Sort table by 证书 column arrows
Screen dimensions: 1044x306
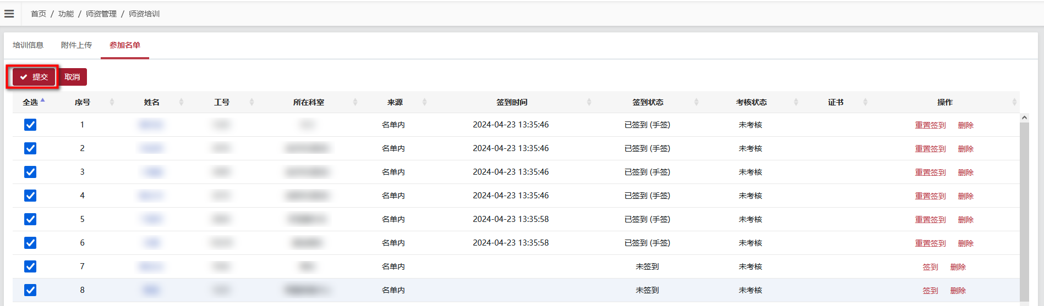(x=865, y=102)
